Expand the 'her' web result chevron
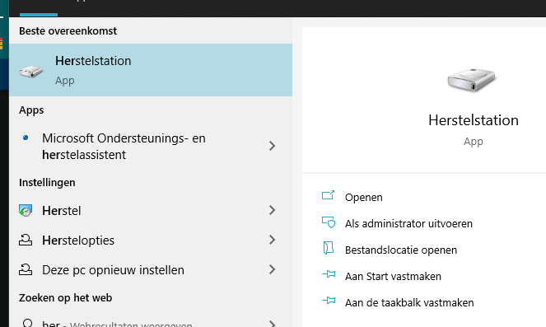 tap(273, 324)
